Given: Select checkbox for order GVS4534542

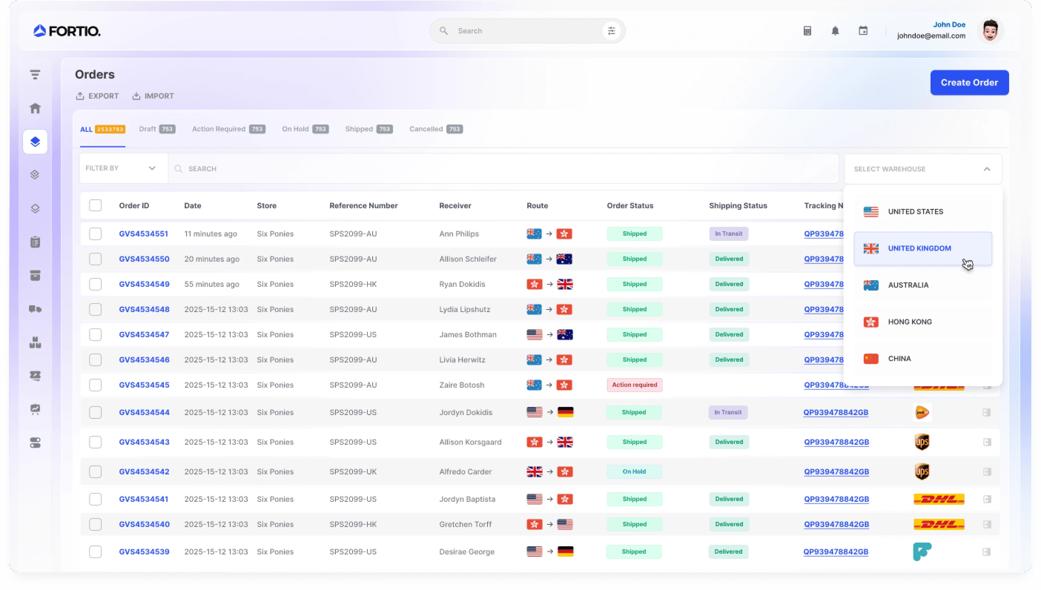Looking at the screenshot, I should 95,472.
